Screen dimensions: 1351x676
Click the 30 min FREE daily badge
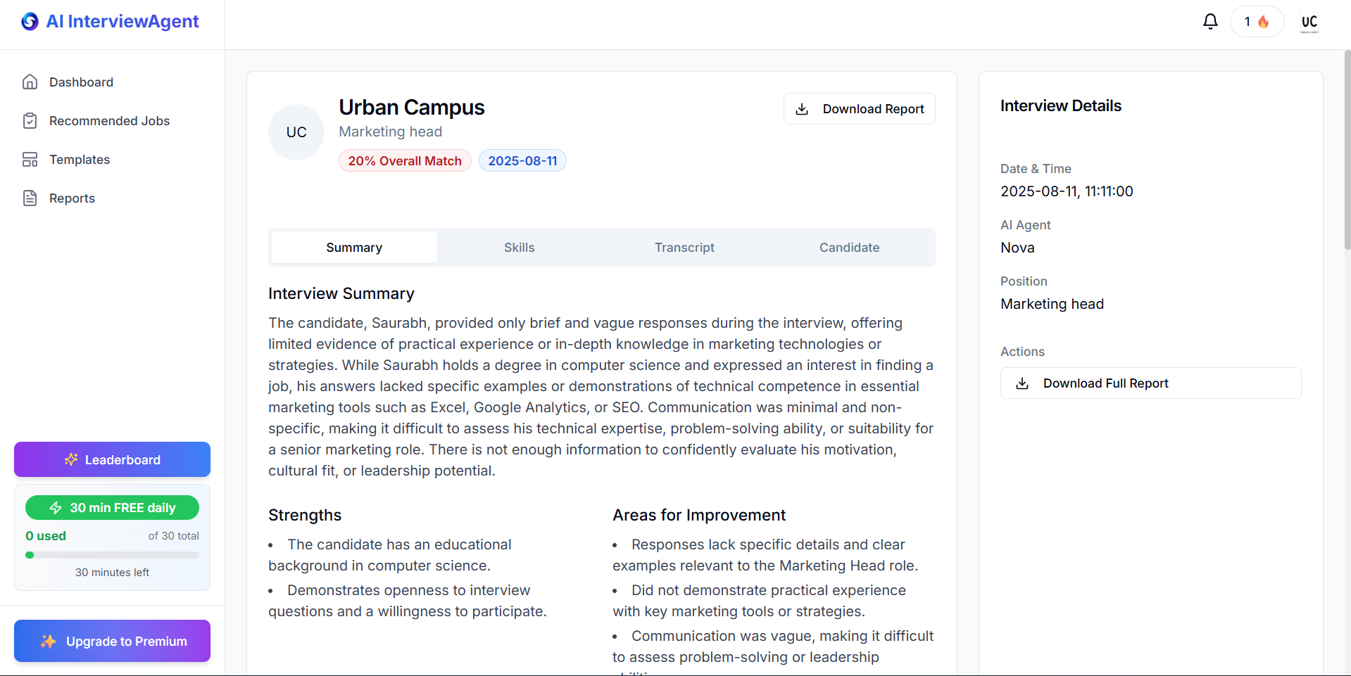pos(112,508)
